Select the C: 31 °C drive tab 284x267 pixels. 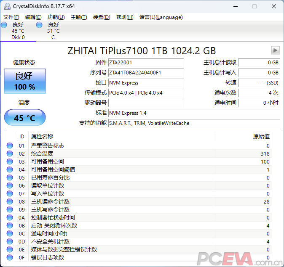coord(53,31)
